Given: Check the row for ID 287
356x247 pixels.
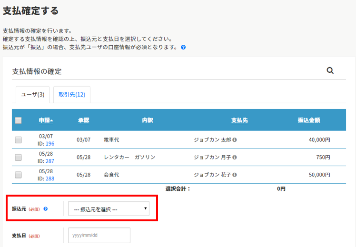Looking at the screenshot, I should [x=19, y=157].
